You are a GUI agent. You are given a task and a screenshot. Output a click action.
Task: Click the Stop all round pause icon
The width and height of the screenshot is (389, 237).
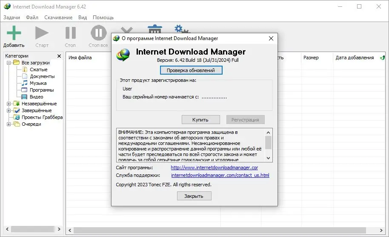(98, 33)
